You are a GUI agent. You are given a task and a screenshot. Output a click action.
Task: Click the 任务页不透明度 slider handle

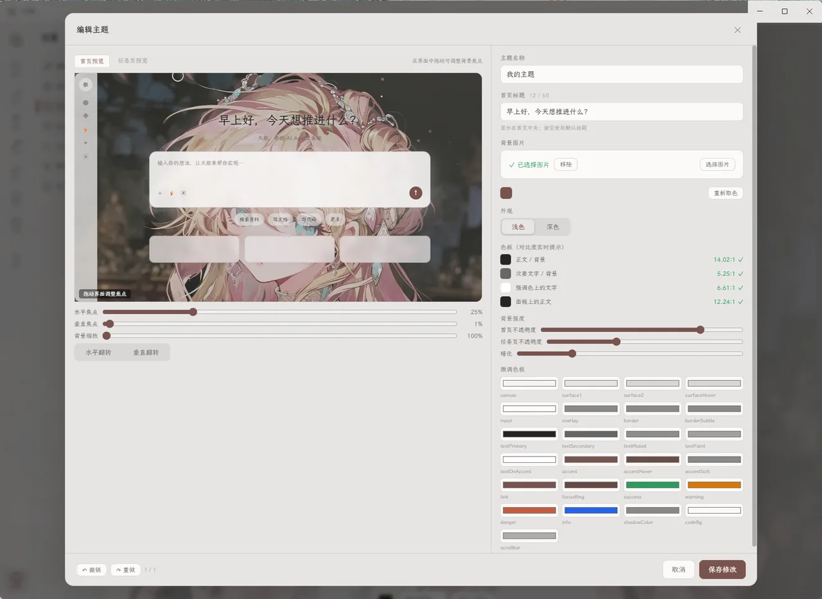coord(616,342)
